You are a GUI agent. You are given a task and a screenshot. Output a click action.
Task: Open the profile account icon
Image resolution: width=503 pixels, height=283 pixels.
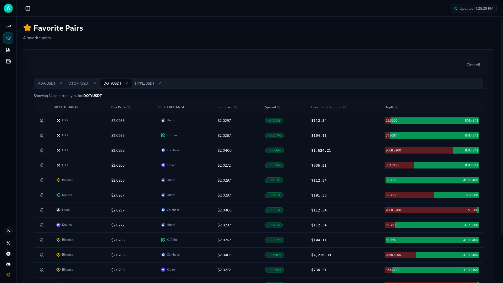click(x=8, y=231)
